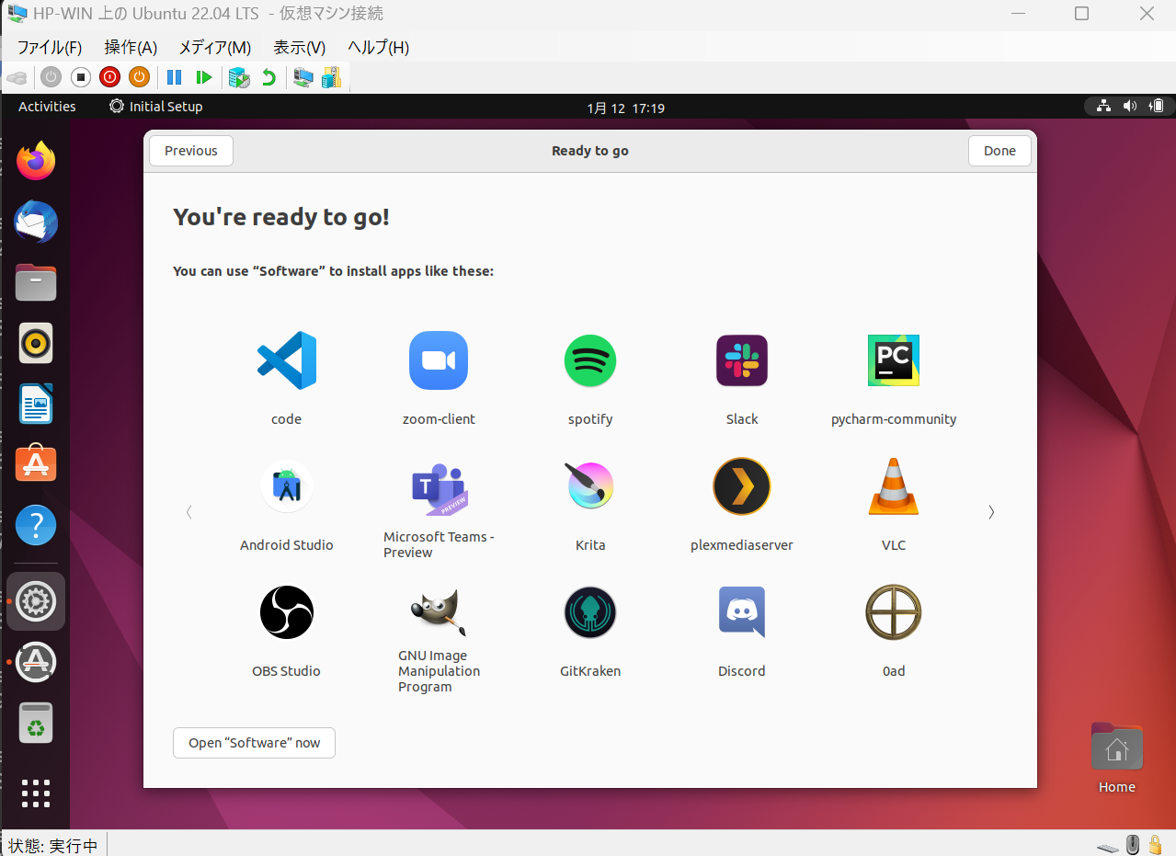This screenshot has height=856, width=1176.
Task: Click the keyboard icon in VM status bar
Action: (1109, 846)
